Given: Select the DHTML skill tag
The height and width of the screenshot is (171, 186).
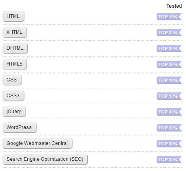Looking at the screenshot, I should [15, 48].
